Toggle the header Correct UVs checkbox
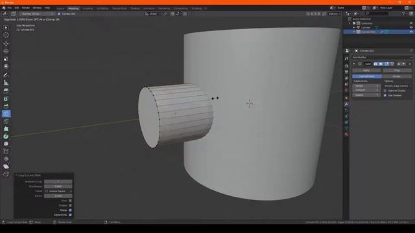This screenshot has width=415, height=233. [x=59, y=14]
